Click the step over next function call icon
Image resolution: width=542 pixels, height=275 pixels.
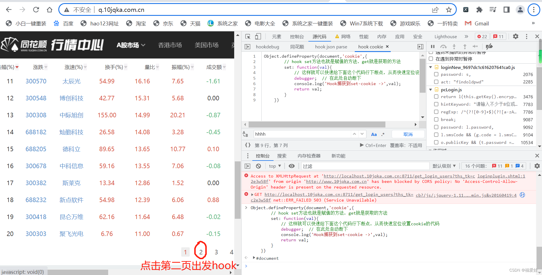pyautogui.click(x=443, y=47)
